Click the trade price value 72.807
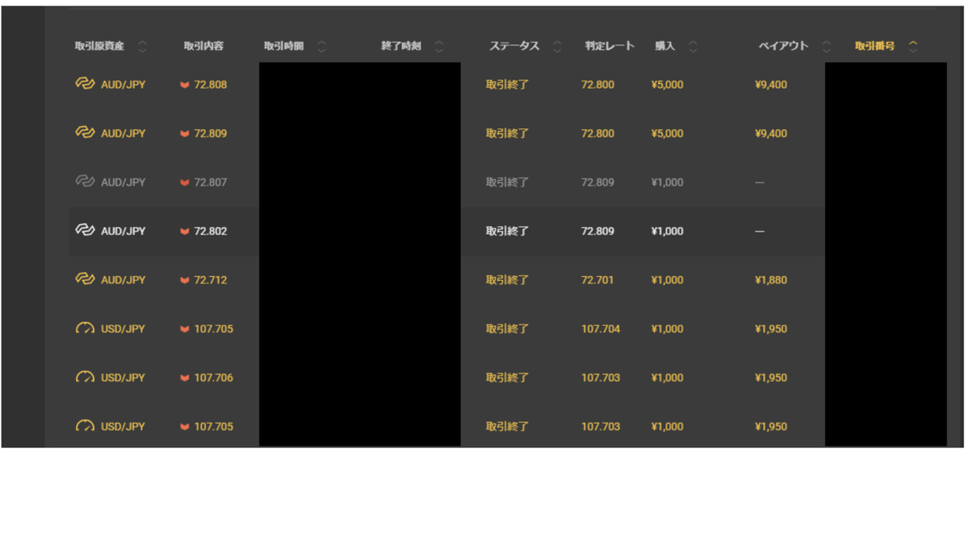 tap(211, 182)
